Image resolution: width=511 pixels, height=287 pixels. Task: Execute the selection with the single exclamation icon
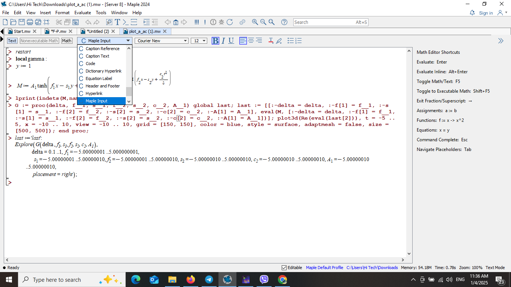click(205, 22)
